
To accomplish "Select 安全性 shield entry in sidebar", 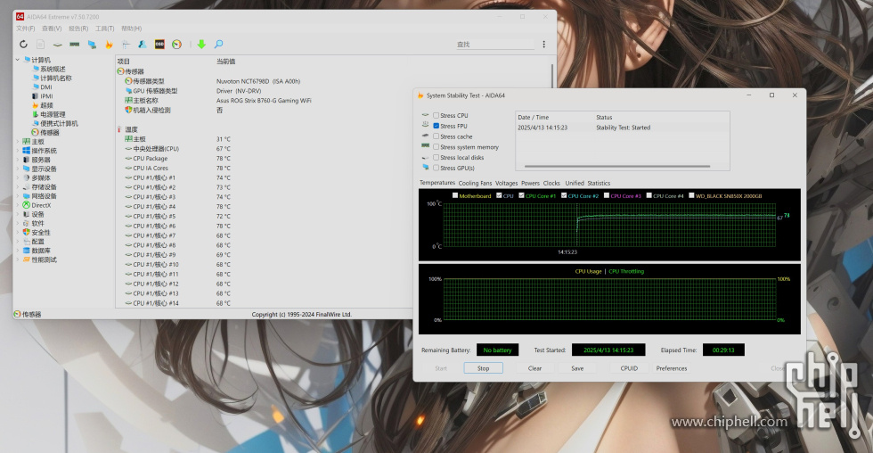I will click(41, 233).
